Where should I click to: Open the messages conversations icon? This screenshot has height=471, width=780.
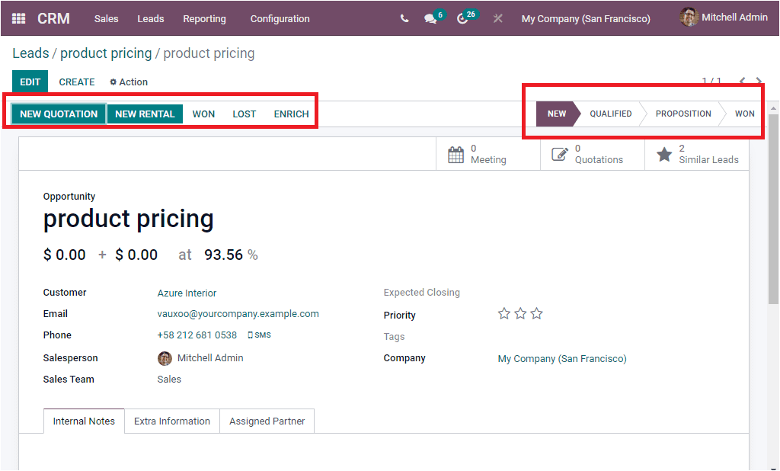tap(430, 18)
